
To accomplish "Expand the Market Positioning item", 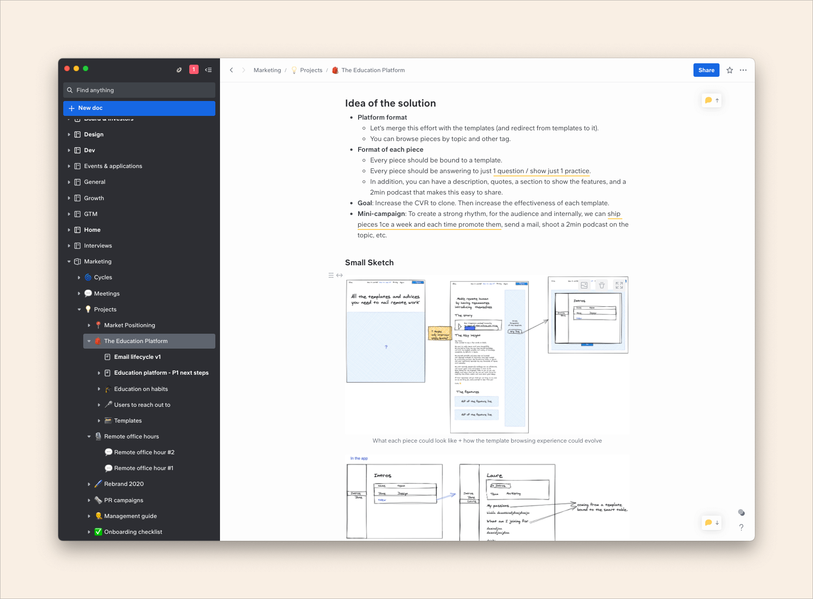I will click(x=89, y=325).
